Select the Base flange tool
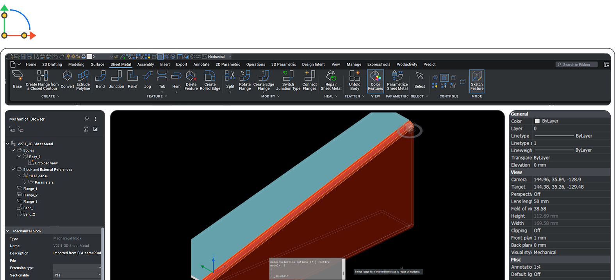615x280 pixels. pyautogui.click(x=18, y=80)
